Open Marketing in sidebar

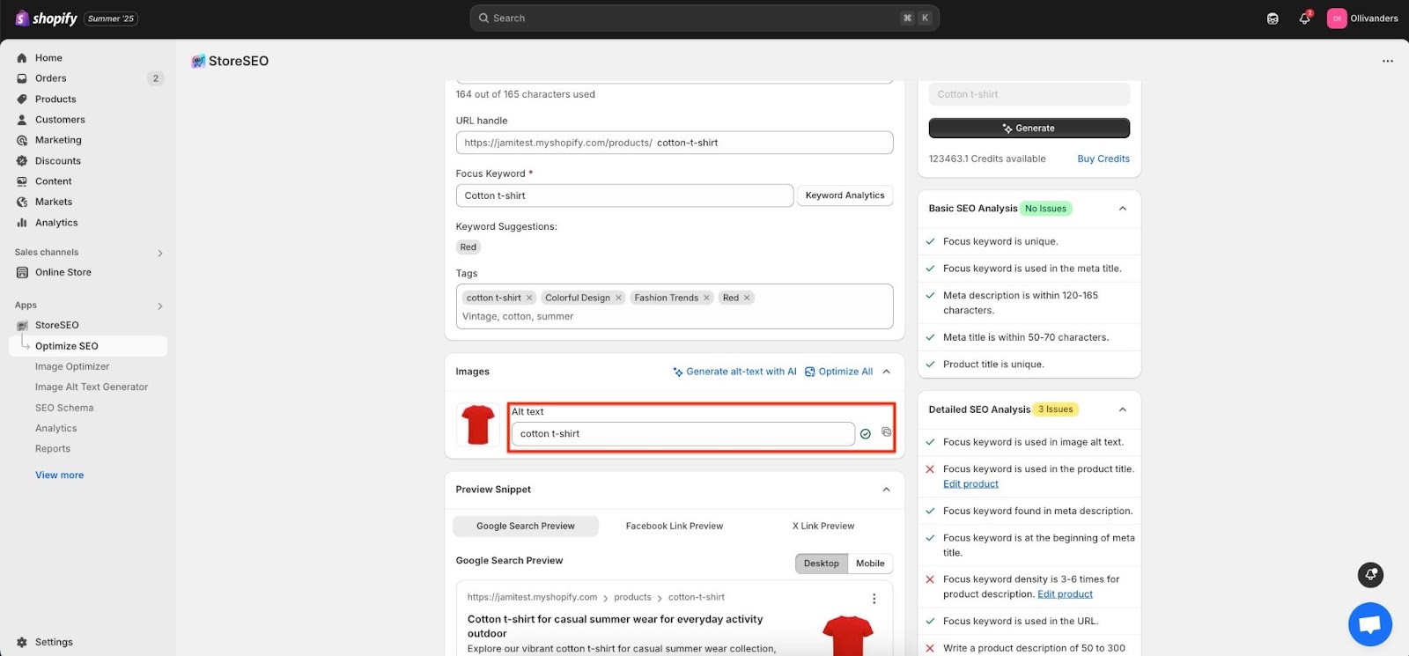[x=58, y=140]
